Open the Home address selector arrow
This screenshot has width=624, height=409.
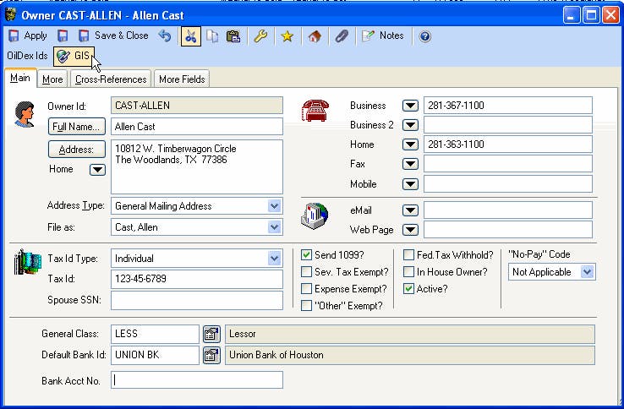pos(97,170)
